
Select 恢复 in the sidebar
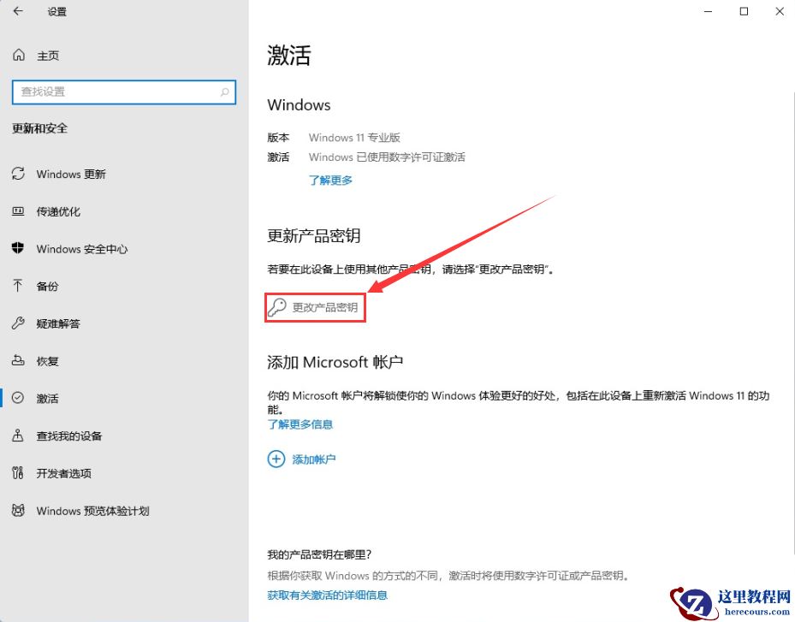pyautogui.click(x=48, y=361)
